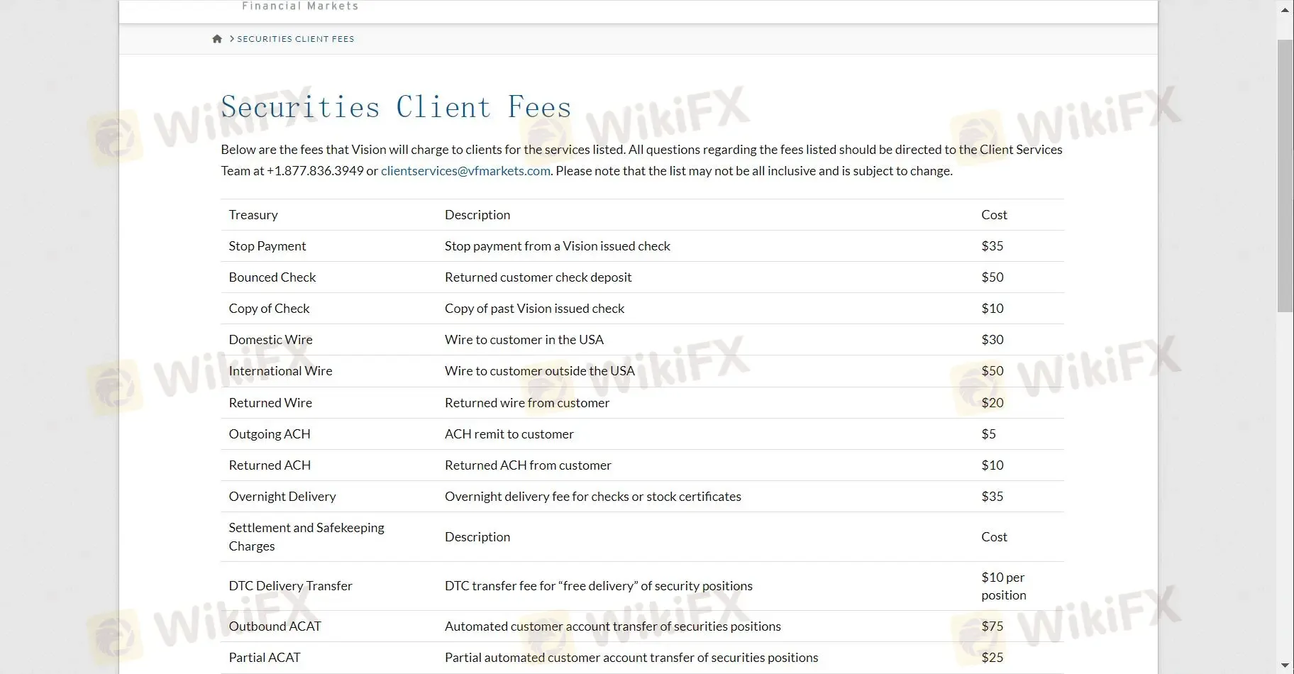This screenshot has height=674, width=1294.
Task: Click 'Stop payment from a Vision issued check'
Action: (558, 246)
